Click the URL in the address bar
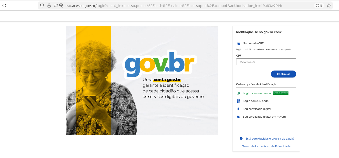The width and height of the screenshot is (339, 158). (174, 5)
